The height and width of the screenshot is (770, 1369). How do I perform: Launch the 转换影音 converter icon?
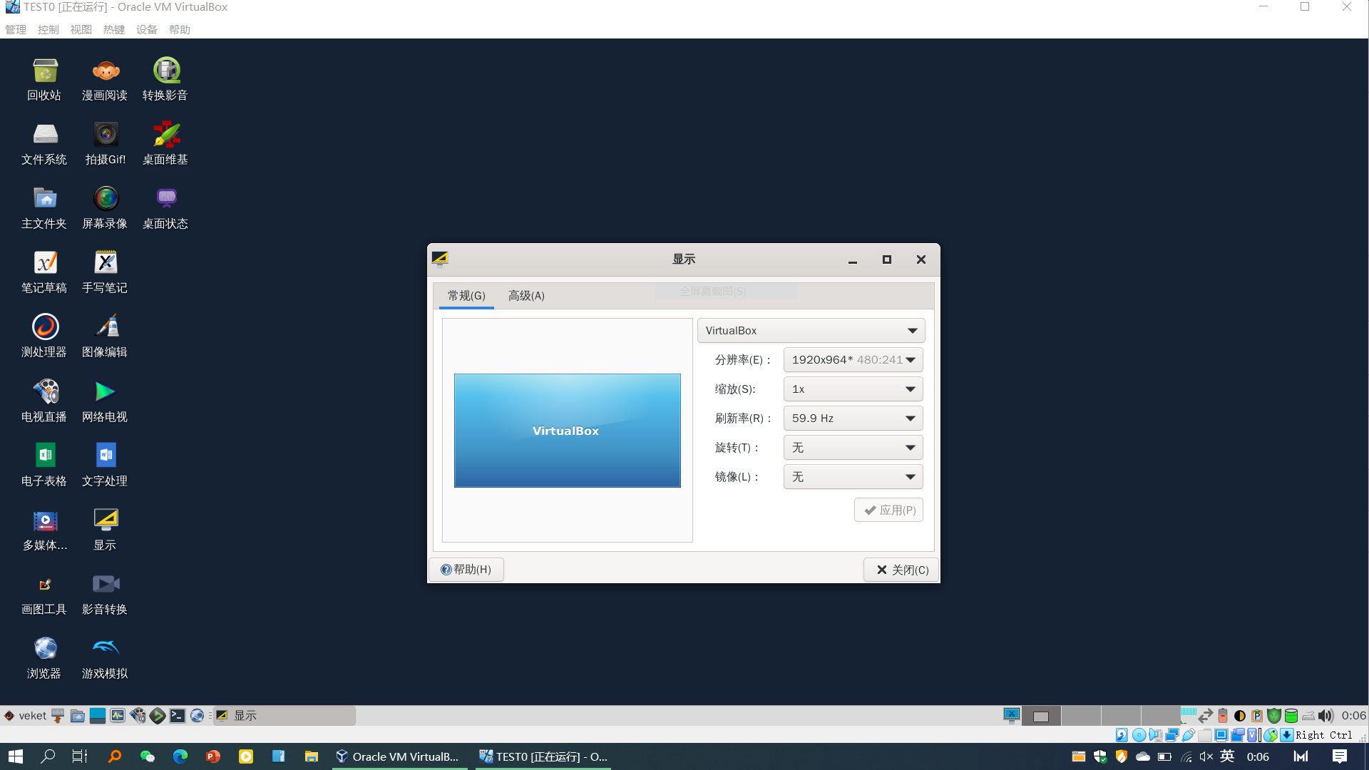coord(165,79)
